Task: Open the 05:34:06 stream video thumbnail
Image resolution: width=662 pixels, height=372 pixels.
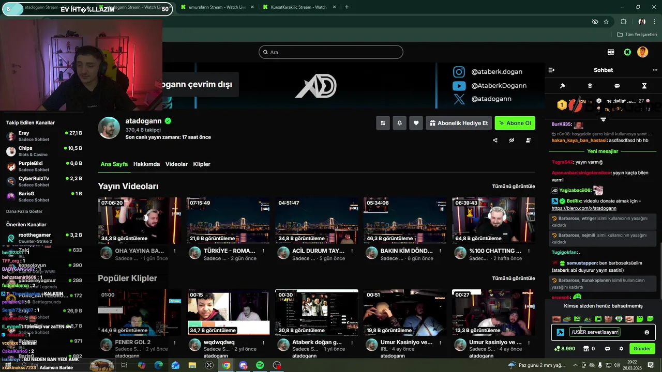Action: coord(405,221)
